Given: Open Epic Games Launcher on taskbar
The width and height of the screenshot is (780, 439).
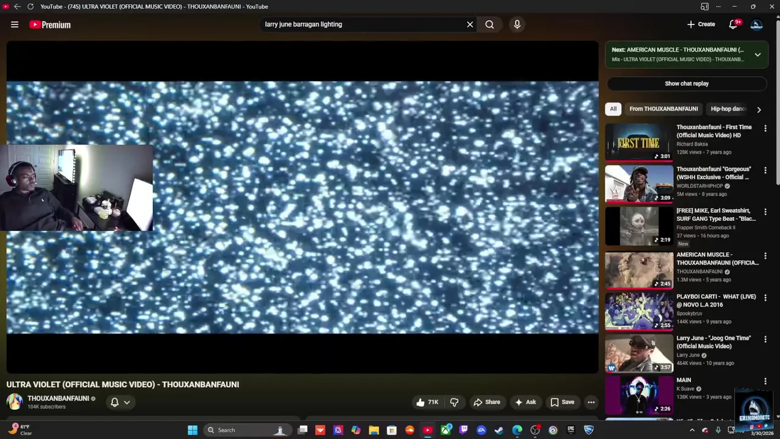Looking at the screenshot, I should click(571, 430).
